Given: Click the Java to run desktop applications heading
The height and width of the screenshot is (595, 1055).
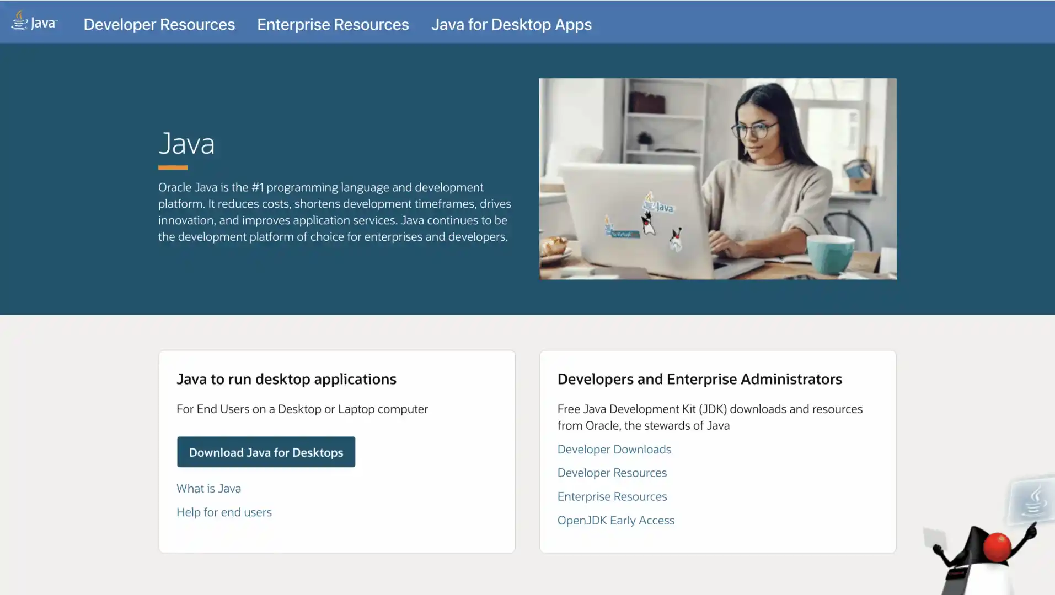Looking at the screenshot, I should coord(286,379).
